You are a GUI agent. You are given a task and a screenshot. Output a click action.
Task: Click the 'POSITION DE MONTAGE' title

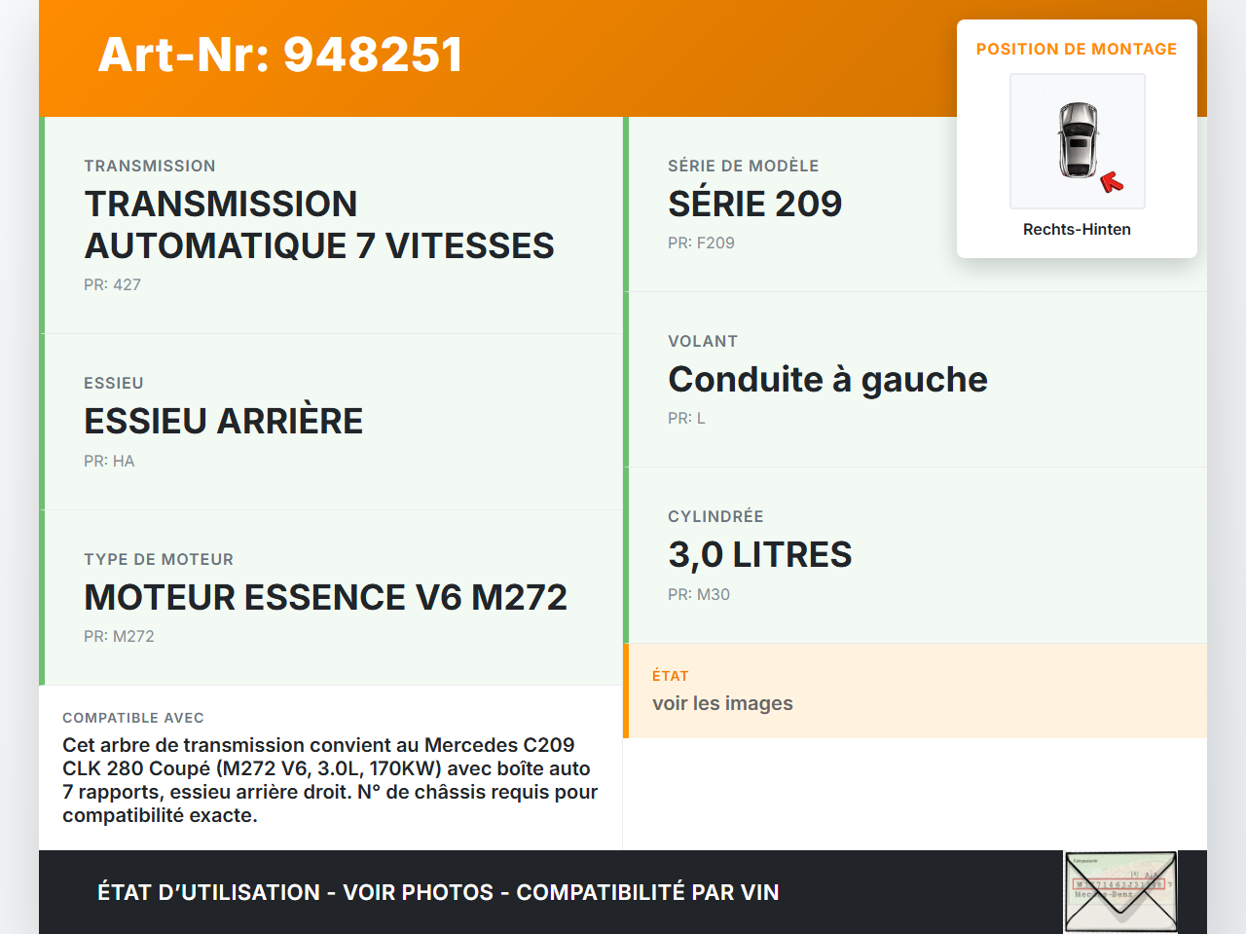click(1077, 49)
